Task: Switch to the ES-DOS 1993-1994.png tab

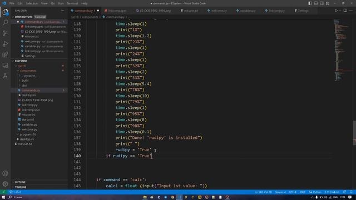Action: 155,11
